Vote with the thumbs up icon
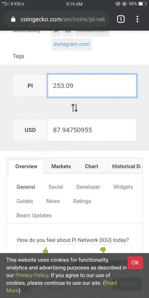Image resolution: width=149 pixels, height=298 pixels. click(x=46, y=250)
